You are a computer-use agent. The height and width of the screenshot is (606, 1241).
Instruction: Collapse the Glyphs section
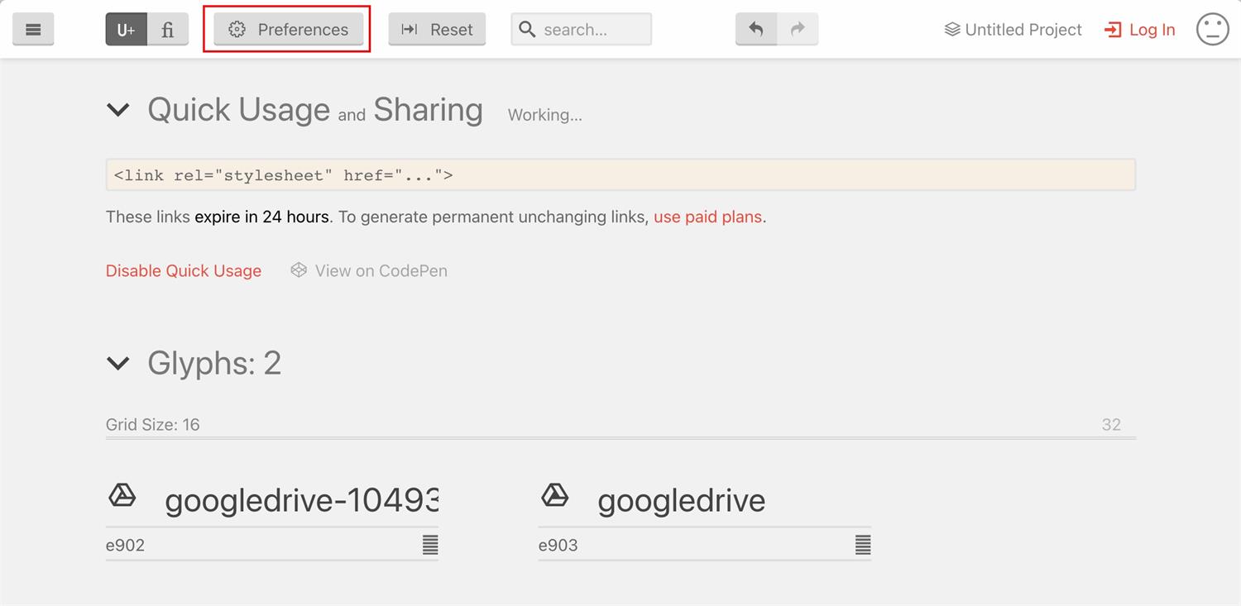pyautogui.click(x=118, y=363)
